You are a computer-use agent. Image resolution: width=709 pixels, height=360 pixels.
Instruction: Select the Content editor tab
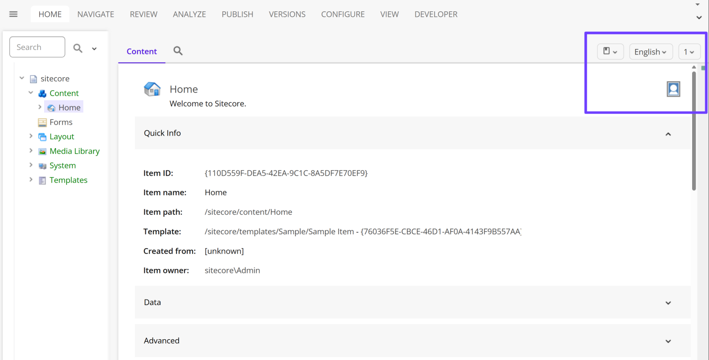click(x=142, y=51)
